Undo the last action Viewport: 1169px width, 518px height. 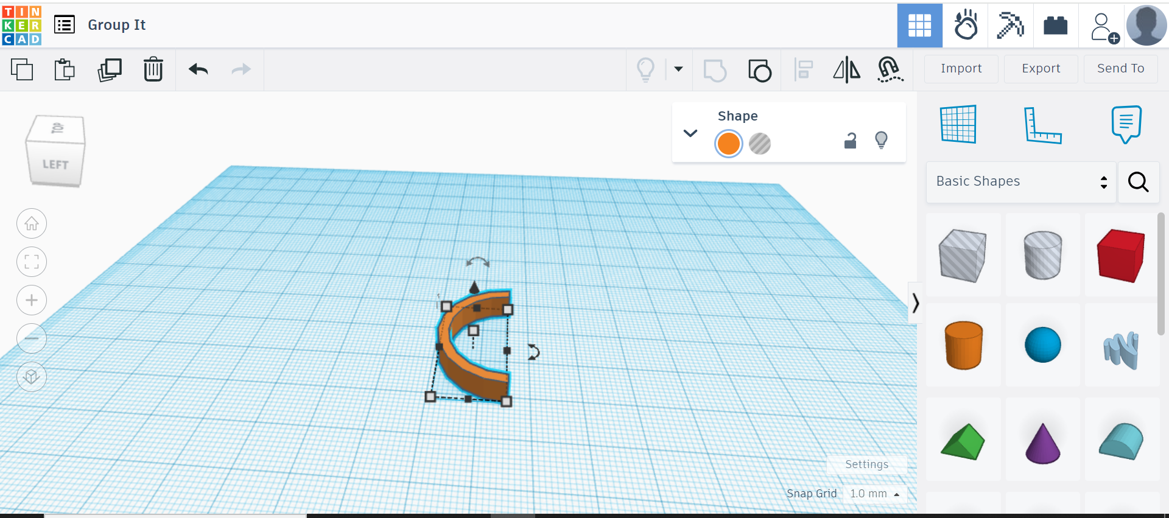[198, 69]
